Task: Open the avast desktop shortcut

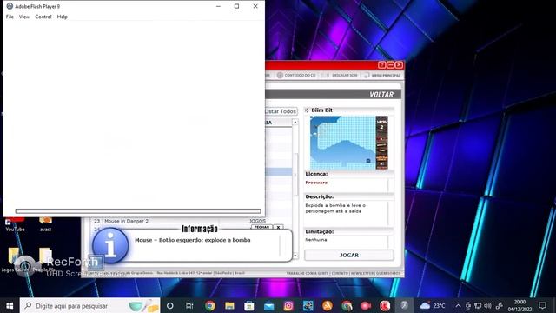Action: (45, 224)
